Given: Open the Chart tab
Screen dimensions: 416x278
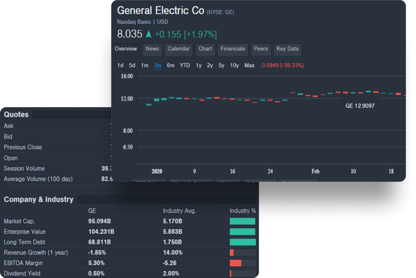Looking at the screenshot, I should pyautogui.click(x=205, y=49).
